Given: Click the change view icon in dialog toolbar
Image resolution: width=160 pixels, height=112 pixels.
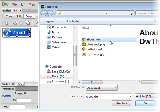Looking at the screenshot, I should (x=156, y=21).
